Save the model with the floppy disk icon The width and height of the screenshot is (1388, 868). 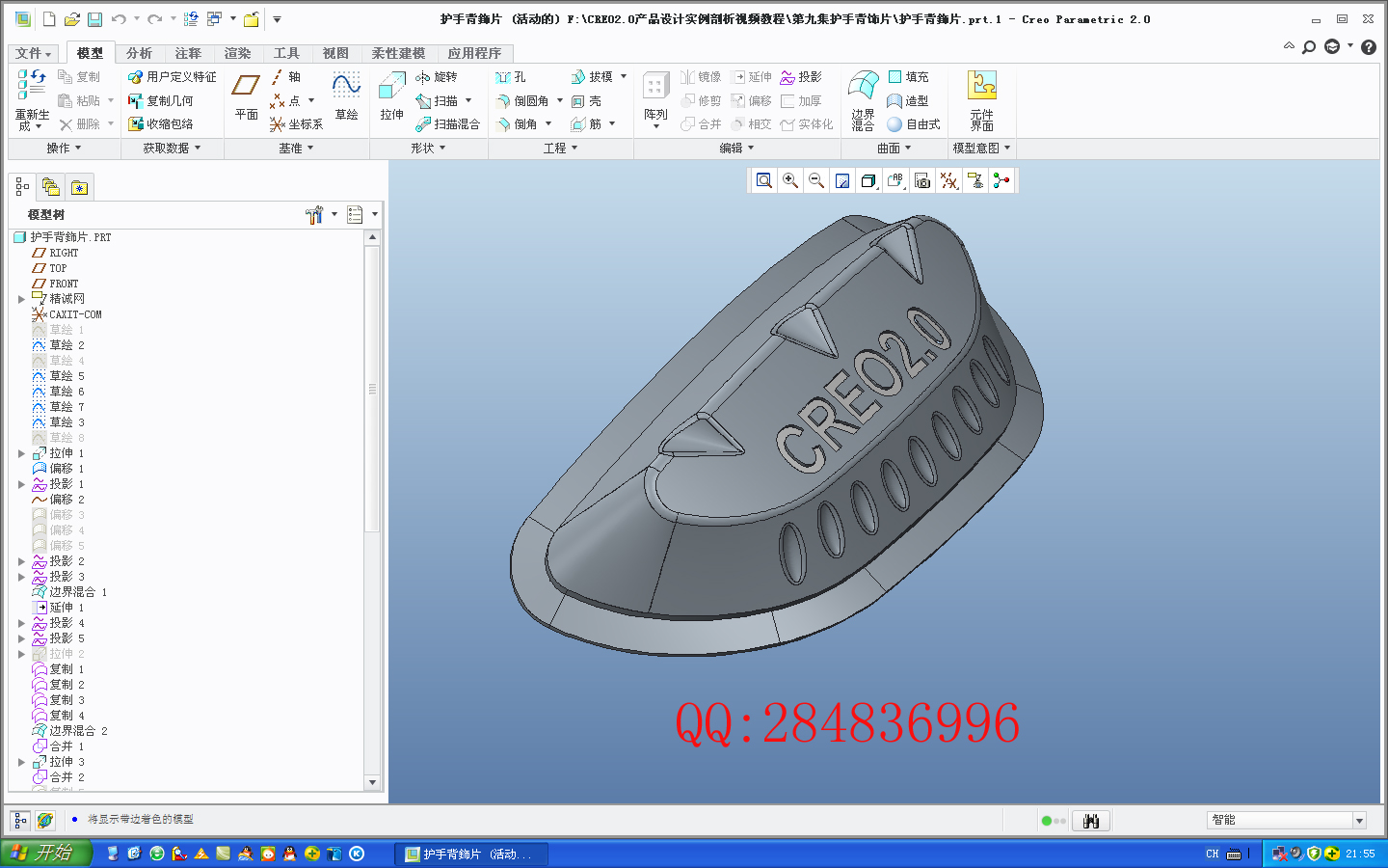click(x=94, y=19)
